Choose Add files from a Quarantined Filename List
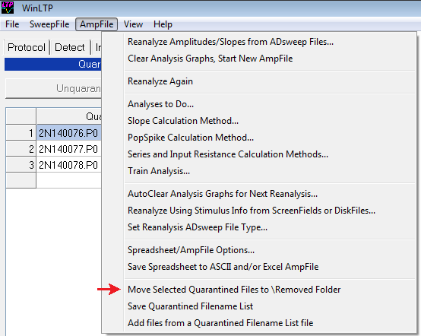Viewport: 421px width, 336px height. coord(220,323)
